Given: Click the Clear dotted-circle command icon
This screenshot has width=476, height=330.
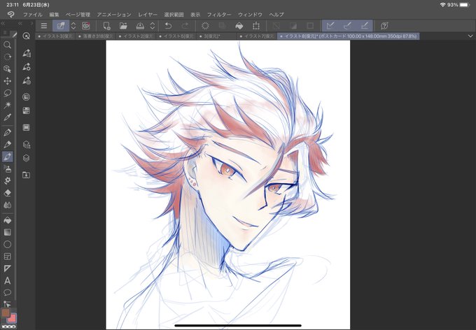Looking at the screenshot, I should point(205,26).
